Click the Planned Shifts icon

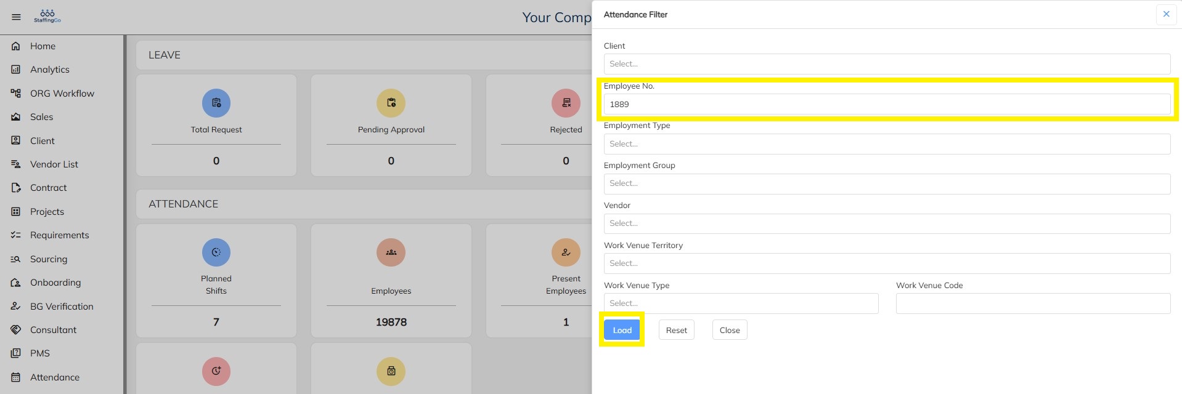(x=216, y=252)
